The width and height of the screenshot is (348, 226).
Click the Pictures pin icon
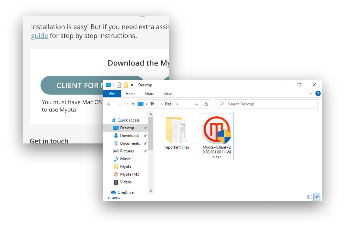(x=145, y=151)
